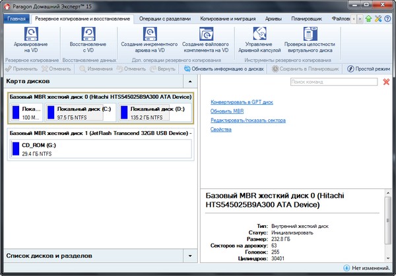Click the red X beside search field

coord(386,82)
